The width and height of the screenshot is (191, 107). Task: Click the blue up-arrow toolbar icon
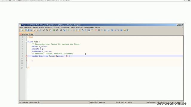click(115, 30)
